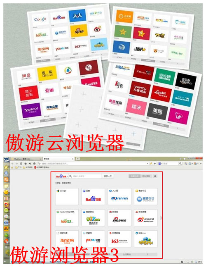This screenshot has height=267, width=206.
Task: Open the 163 网易邮箱 quick dial tile
Action: (119, 239)
